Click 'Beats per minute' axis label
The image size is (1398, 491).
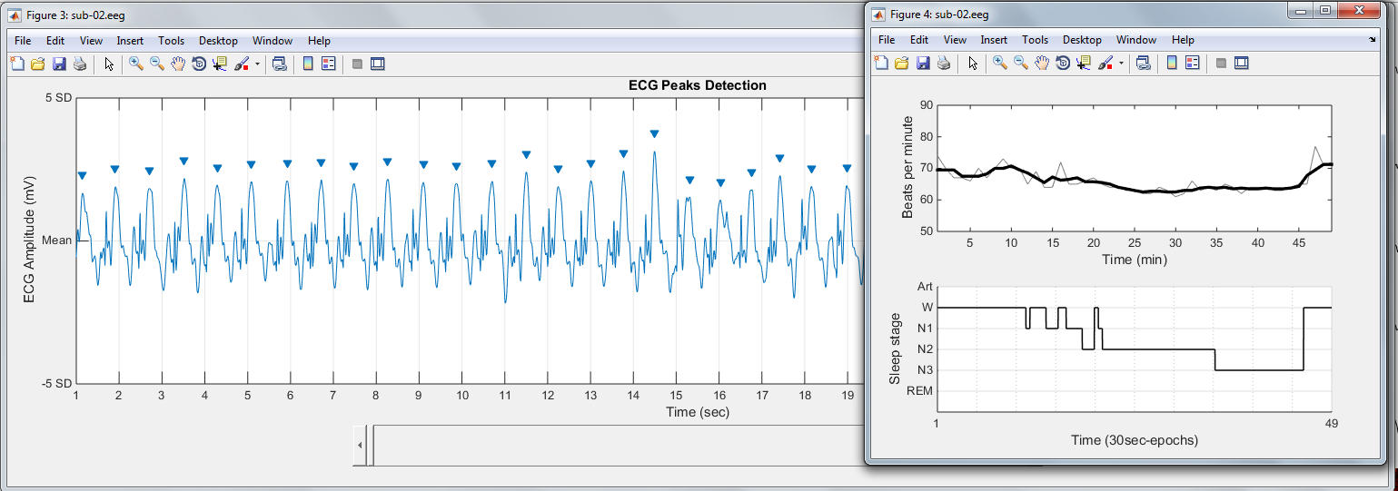pyautogui.click(x=907, y=169)
